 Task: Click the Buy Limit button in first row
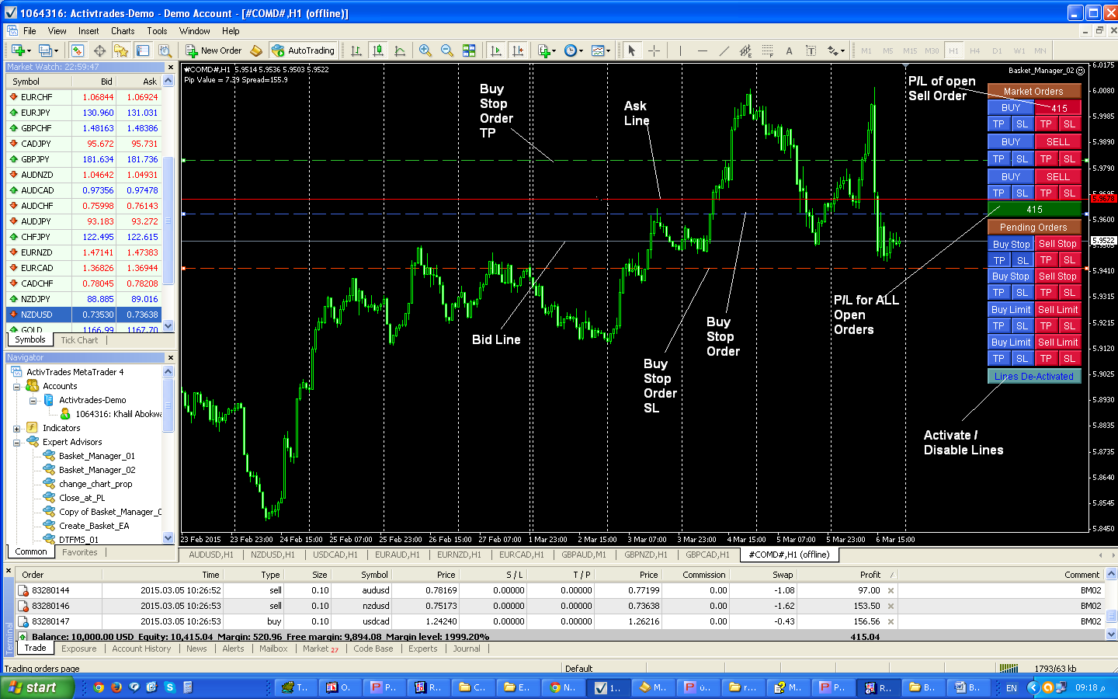(1011, 309)
